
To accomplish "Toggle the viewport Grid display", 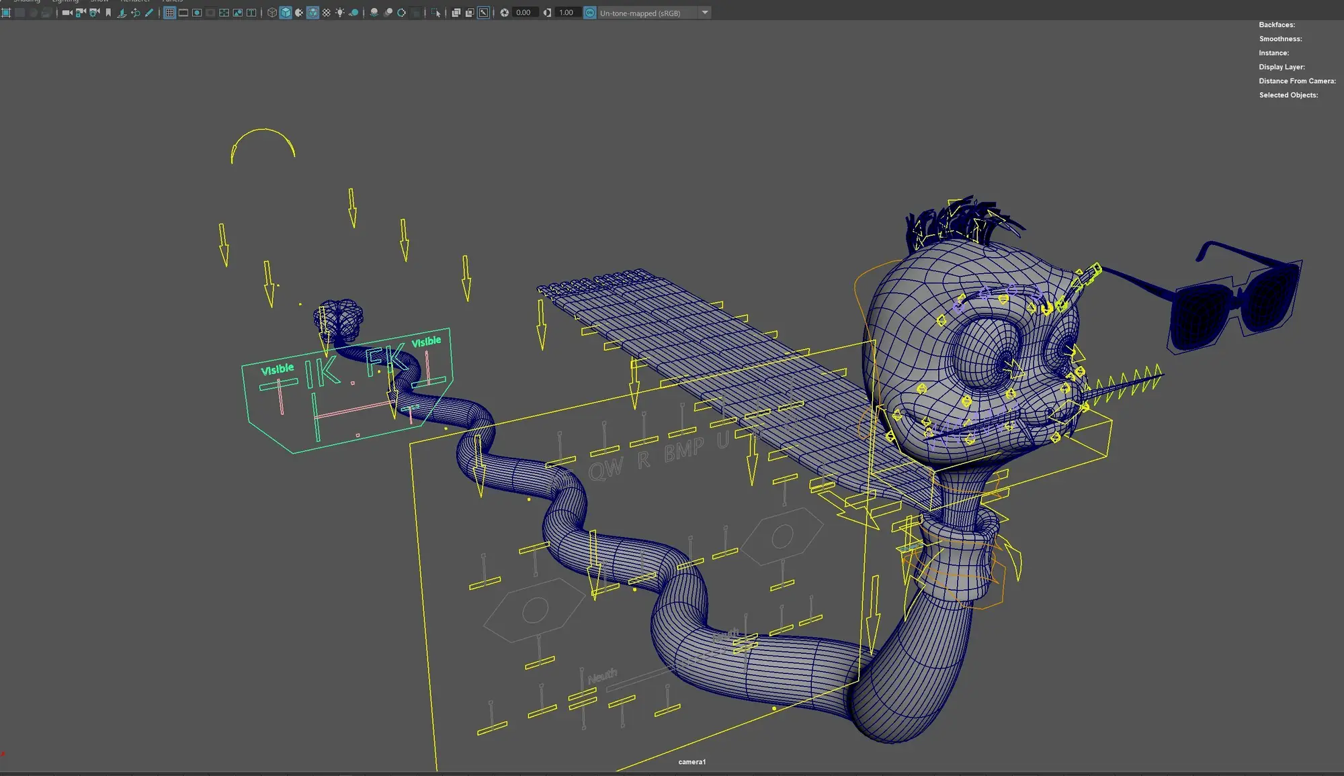I will [x=169, y=13].
